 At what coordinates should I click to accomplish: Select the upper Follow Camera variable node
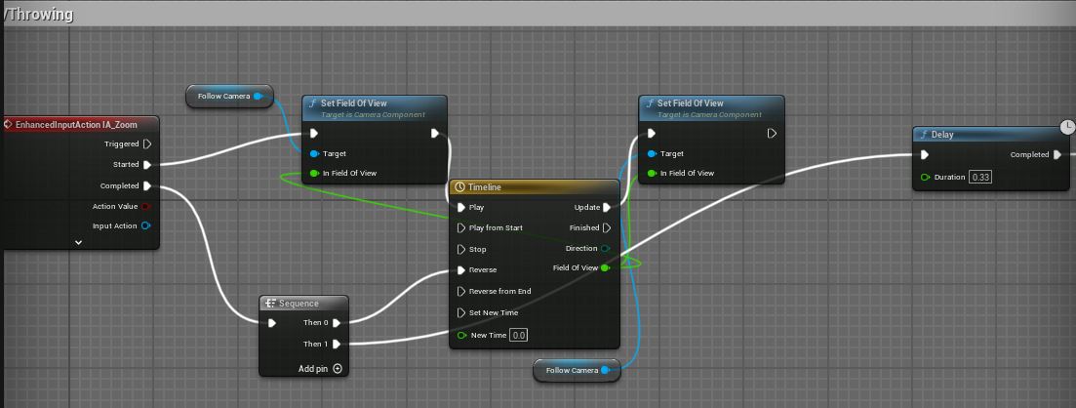pos(223,96)
